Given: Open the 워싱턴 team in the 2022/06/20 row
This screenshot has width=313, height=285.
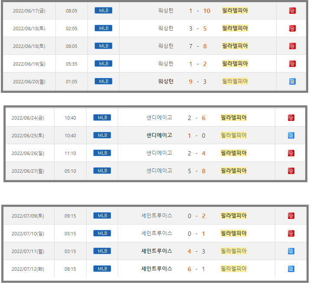Looking at the screenshot, I should tap(166, 81).
